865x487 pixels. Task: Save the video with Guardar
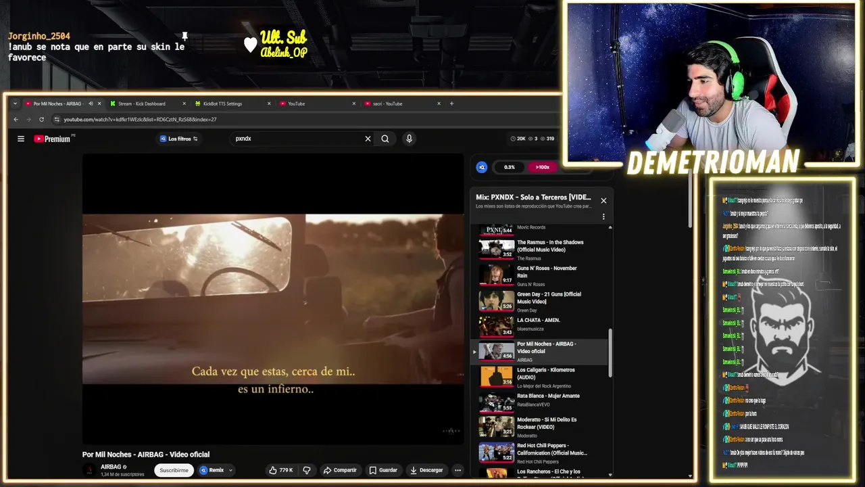(x=383, y=470)
